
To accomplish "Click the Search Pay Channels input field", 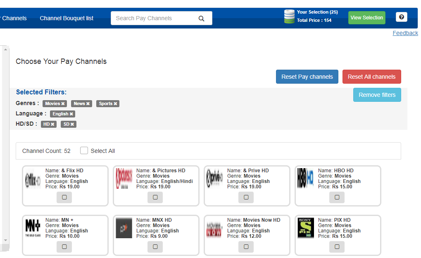I will (x=153, y=18).
